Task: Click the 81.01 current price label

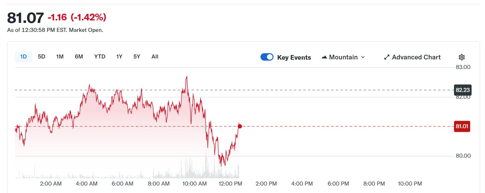Action: pos(462,127)
